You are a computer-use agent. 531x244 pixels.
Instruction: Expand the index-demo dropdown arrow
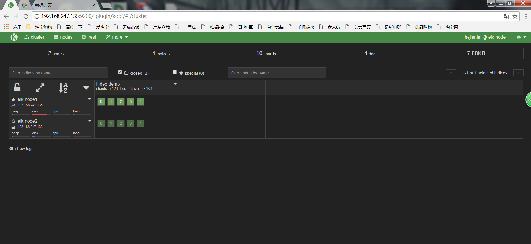(x=175, y=84)
